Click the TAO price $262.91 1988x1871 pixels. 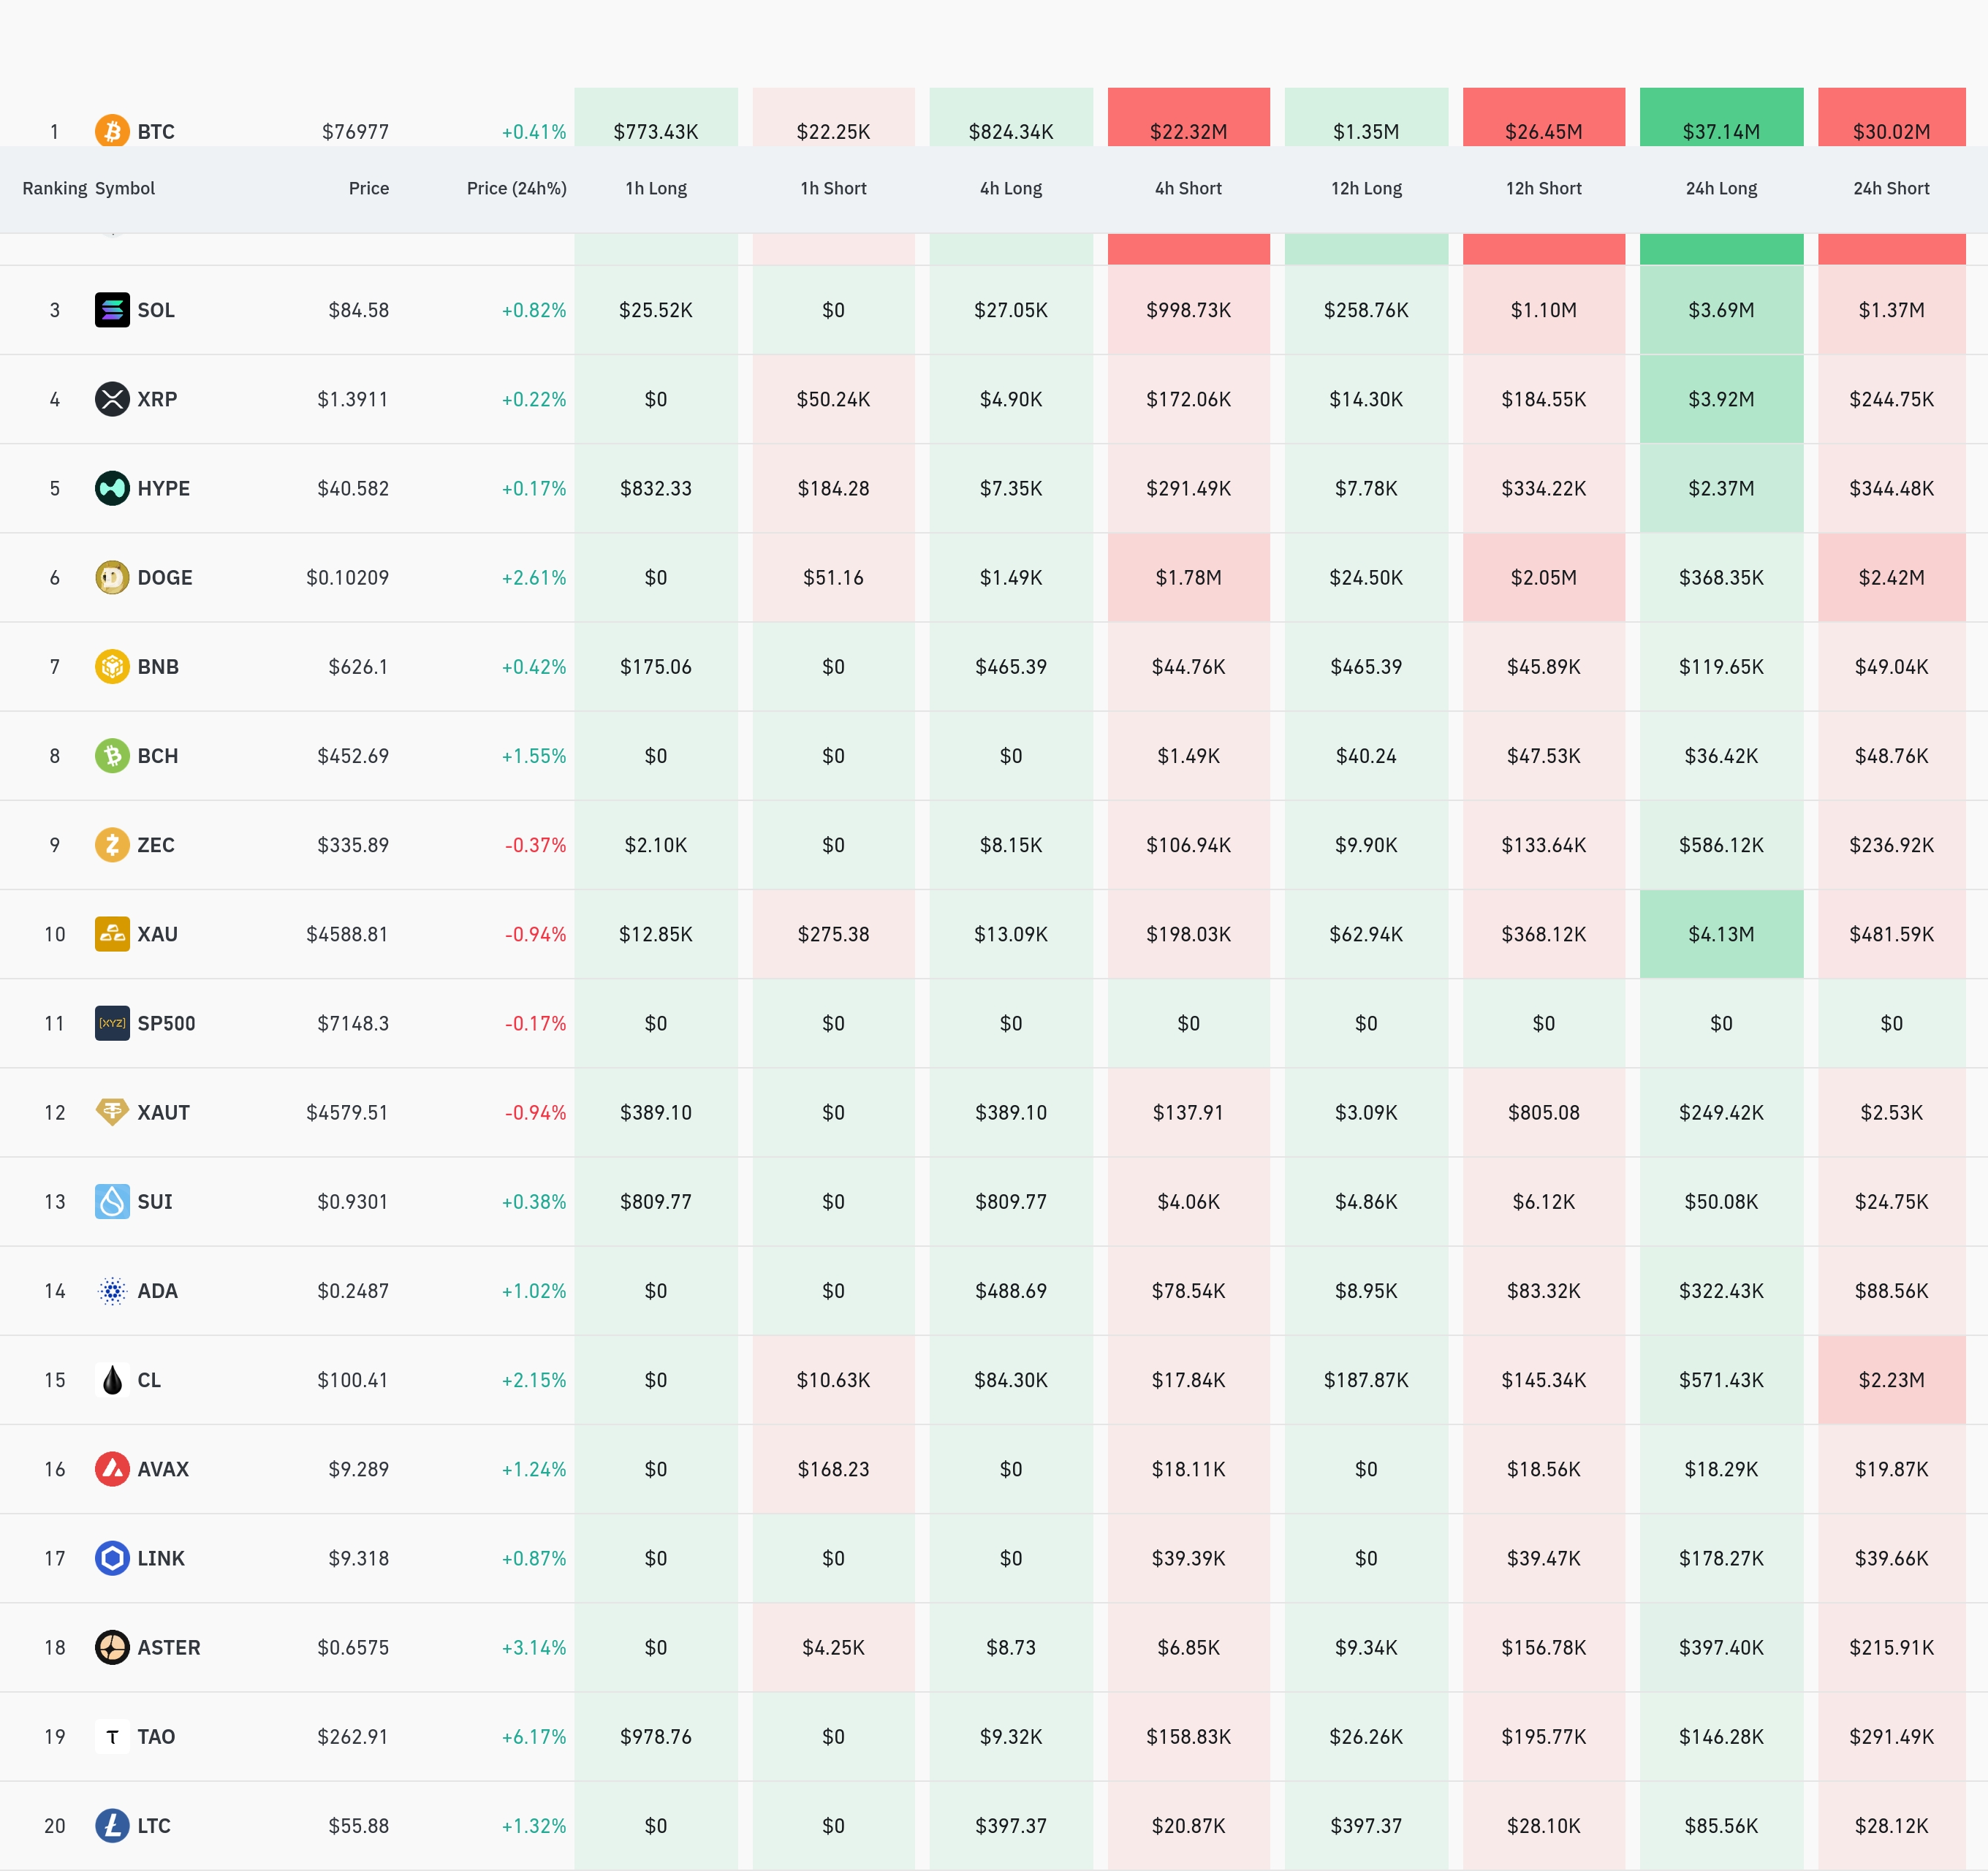(x=352, y=1736)
